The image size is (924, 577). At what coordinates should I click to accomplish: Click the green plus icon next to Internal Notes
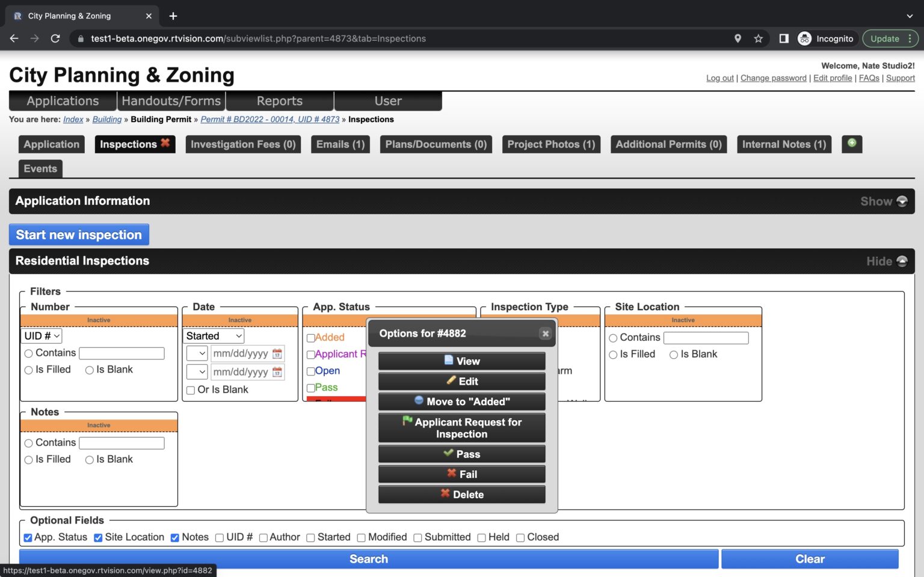tap(851, 144)
